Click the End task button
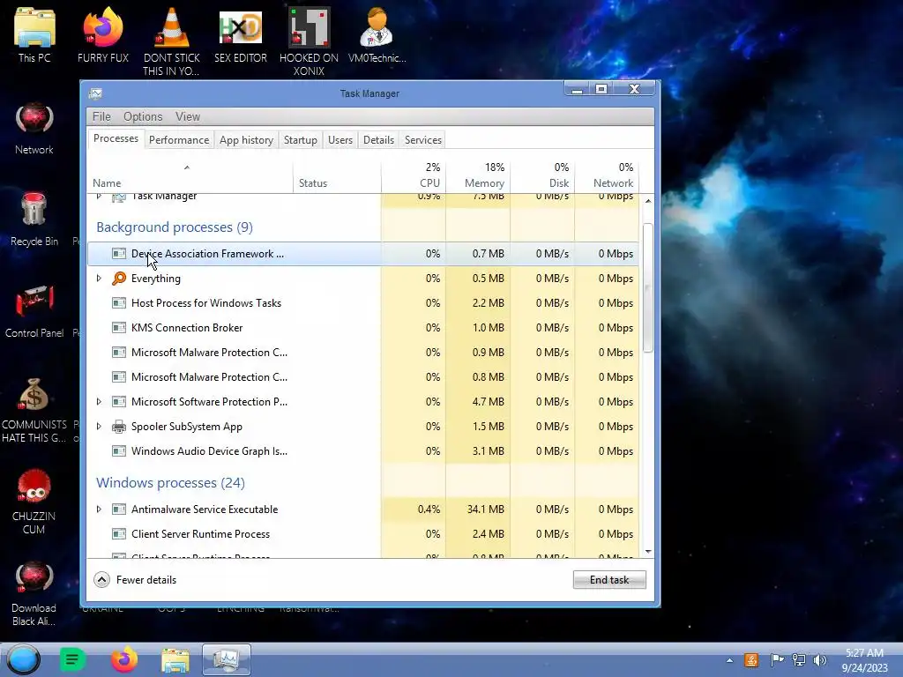Image resolution: width=903 pixels, height=677 pixels. (609, 580)
